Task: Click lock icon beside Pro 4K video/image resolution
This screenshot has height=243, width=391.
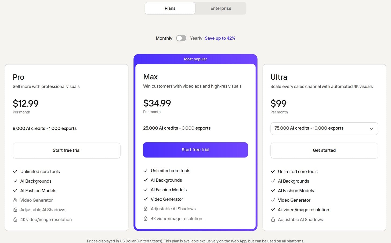Action: point(15,219)
